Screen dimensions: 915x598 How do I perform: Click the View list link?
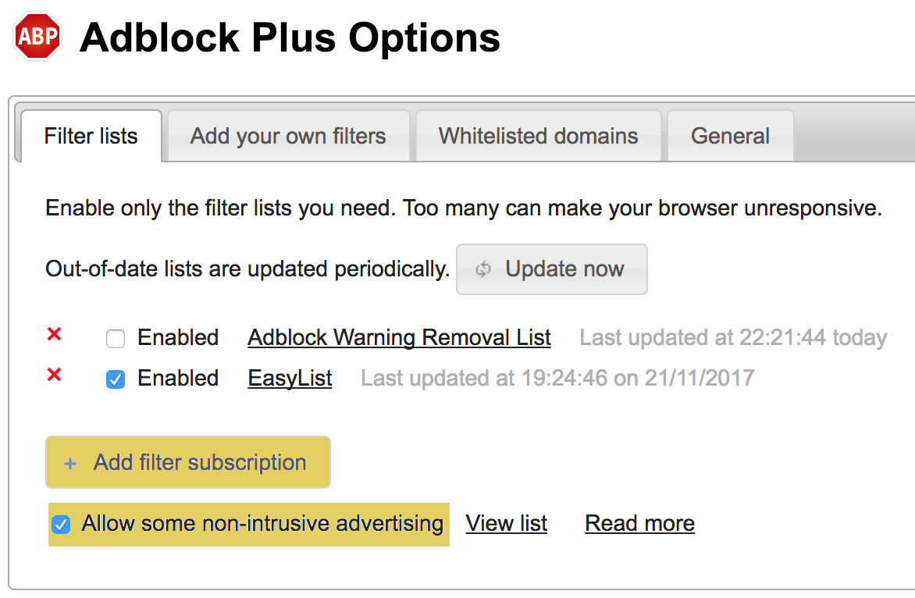(506, 523)
